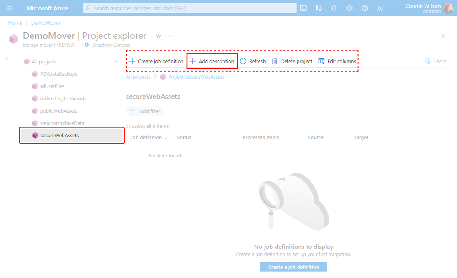Select the allUserFiles project
This screenshot has height=278, width=457.
click(x=48, y=86)
